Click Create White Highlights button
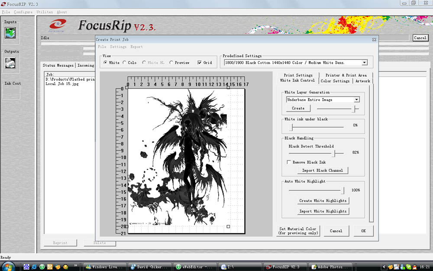The image size is (433, 271). click(x=323, y=200)
